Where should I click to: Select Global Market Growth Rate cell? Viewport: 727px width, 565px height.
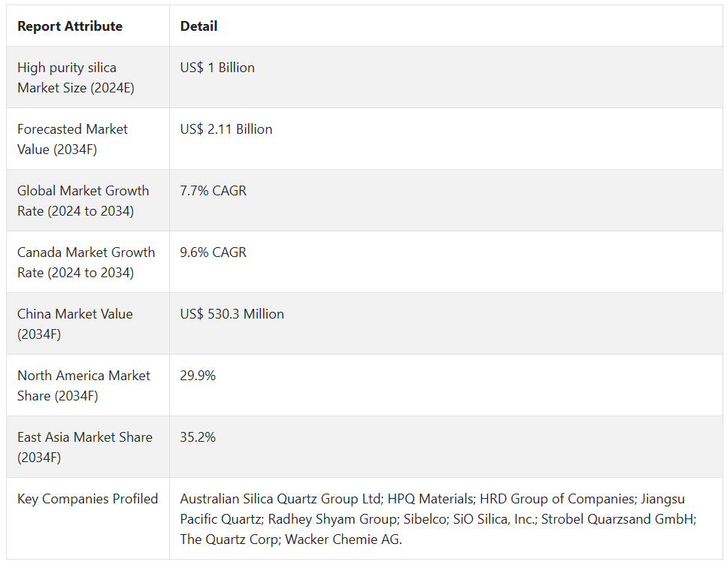tap(83, 201)
